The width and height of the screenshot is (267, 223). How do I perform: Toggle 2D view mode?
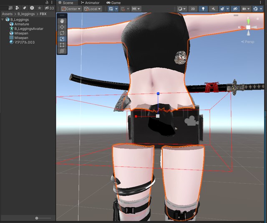(x=192, y=8)
